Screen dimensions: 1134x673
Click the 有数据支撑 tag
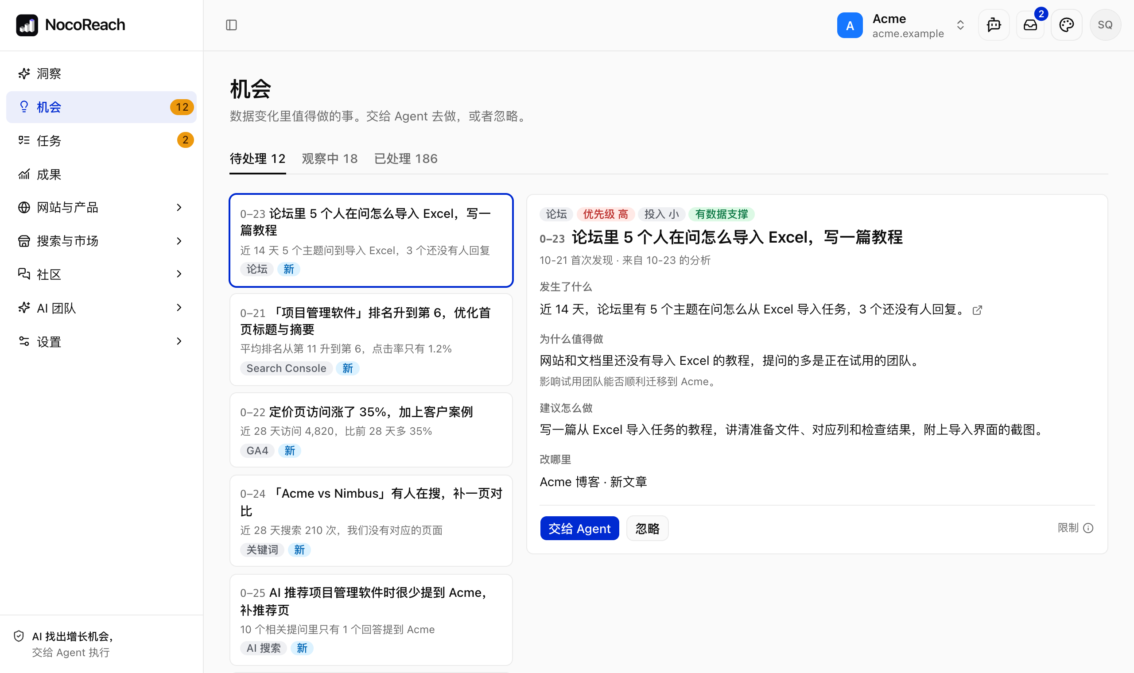(x=721, y=214)
